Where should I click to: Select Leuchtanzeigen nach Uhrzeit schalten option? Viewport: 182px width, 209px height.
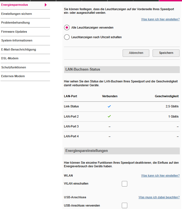67,37
